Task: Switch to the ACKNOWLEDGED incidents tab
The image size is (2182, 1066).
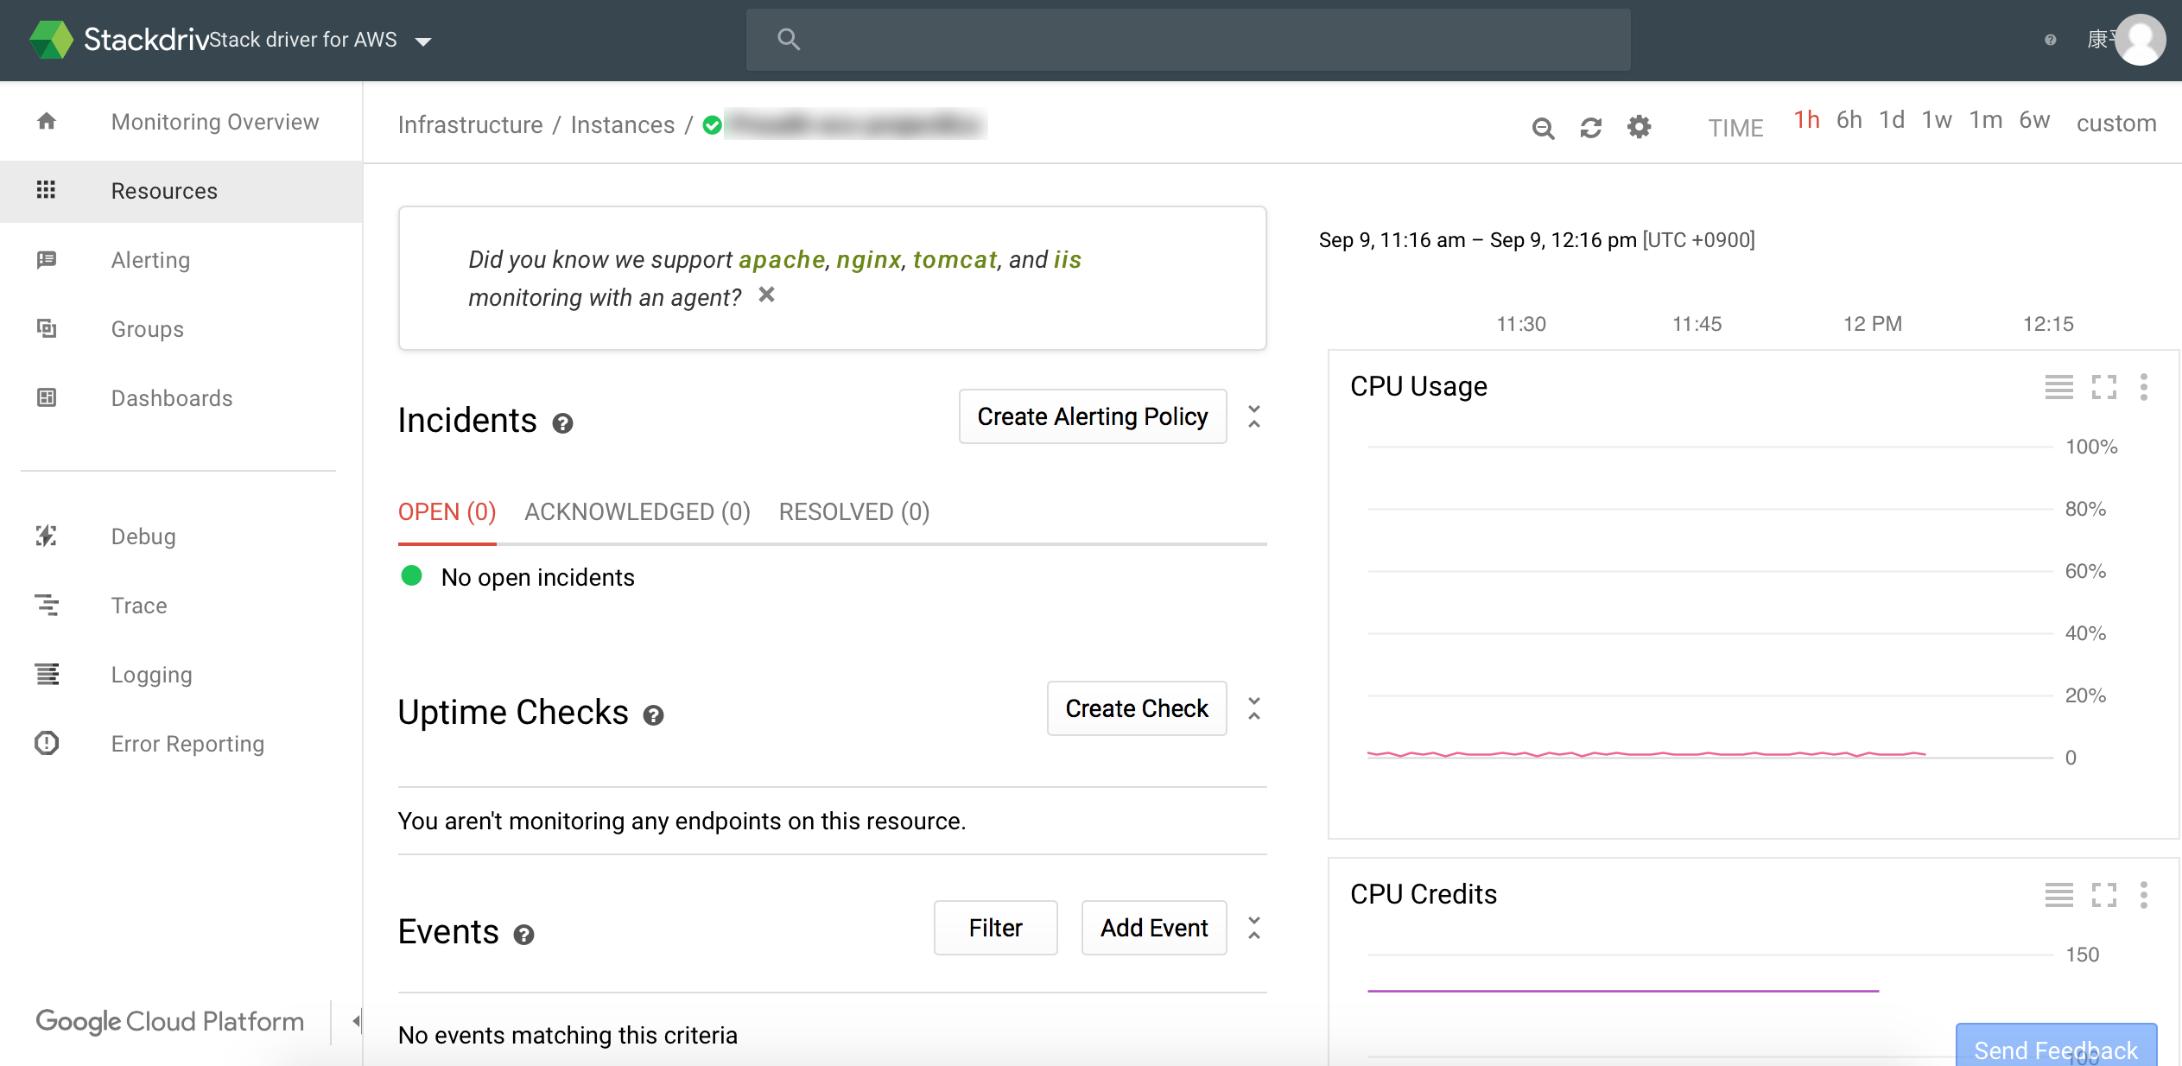Action: [x=637, y=511]
